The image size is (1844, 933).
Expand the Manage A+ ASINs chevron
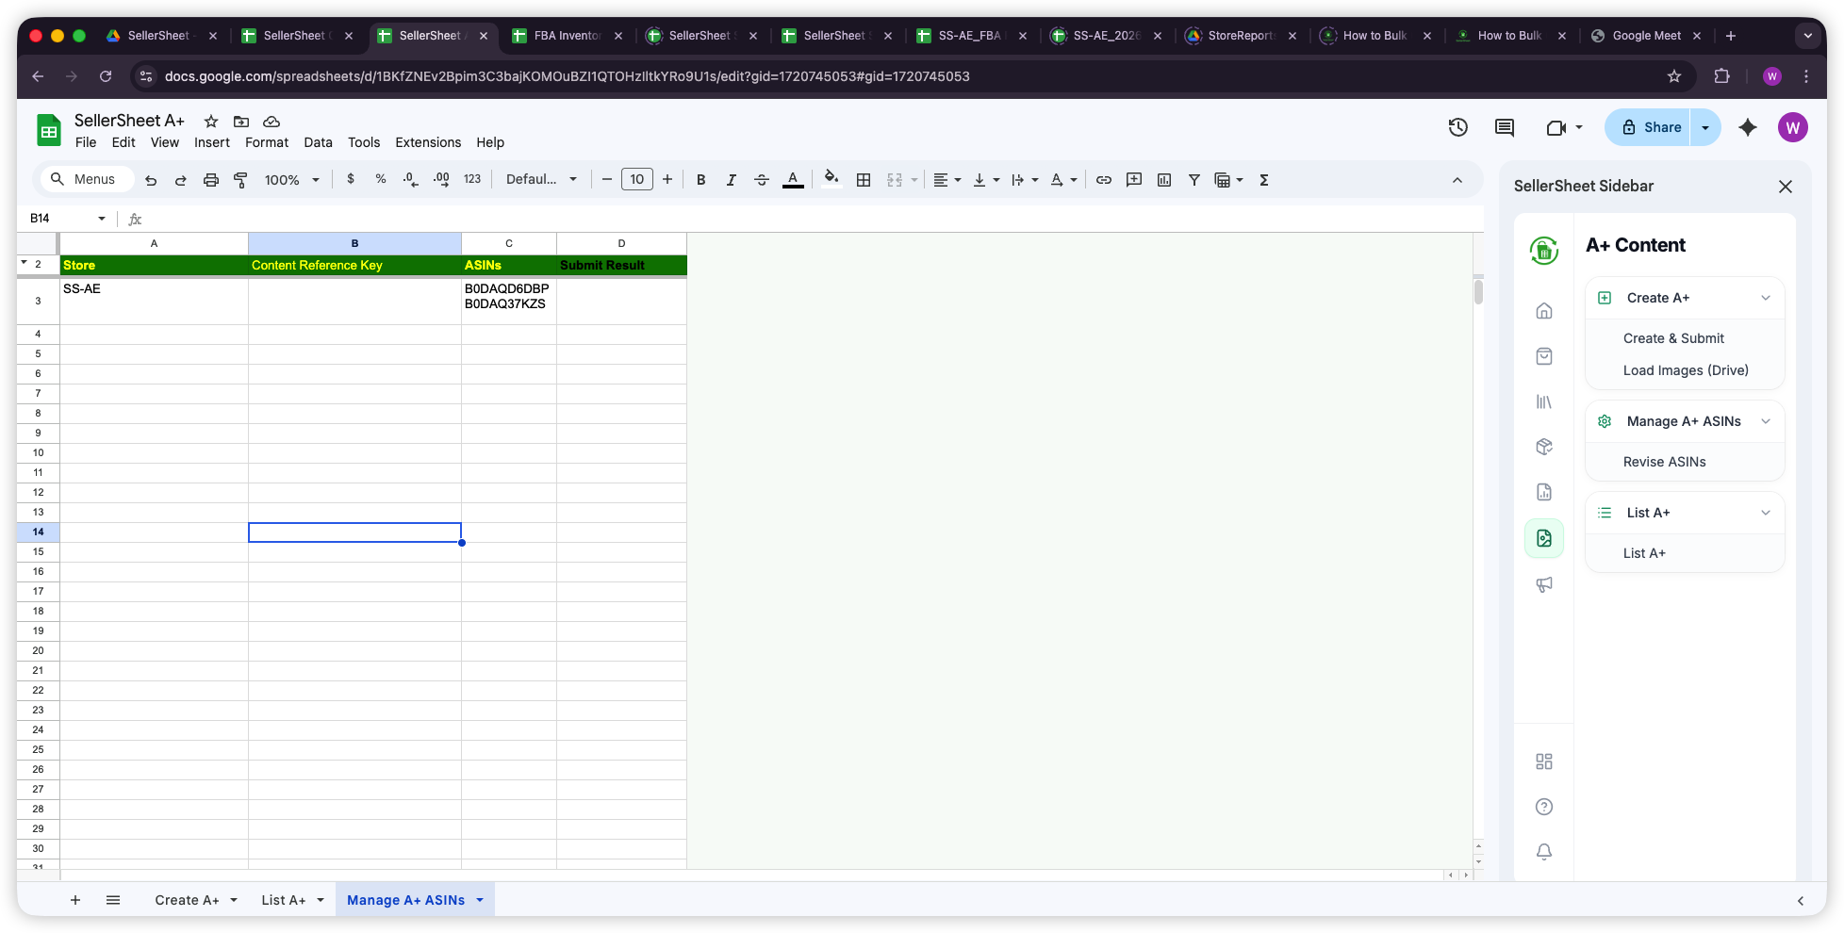tap(1767, 421)
